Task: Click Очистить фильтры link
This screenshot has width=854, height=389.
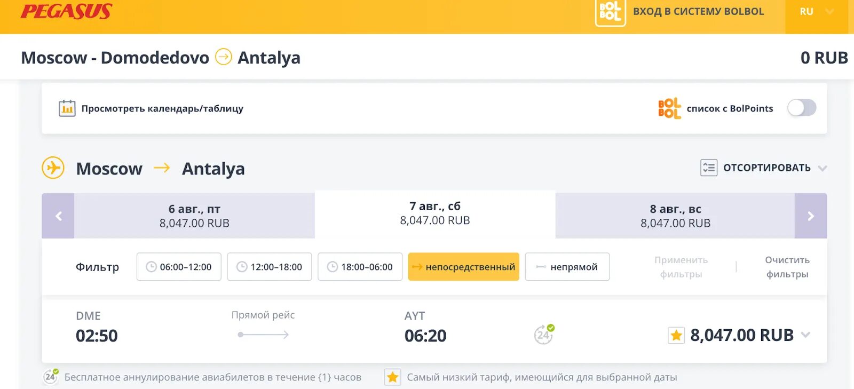Action: pyautogui.click(x=787, y=267)
